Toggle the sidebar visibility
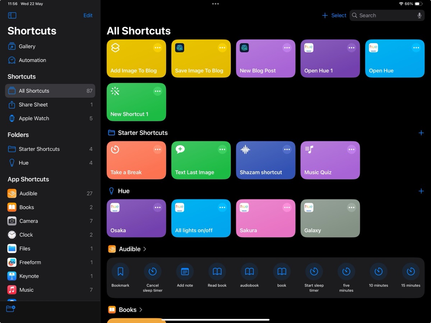The height and width of the screenshot is (323, 431). (12, 15)
